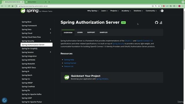Open Spring LDAP in sidebar

click(27, 98)
